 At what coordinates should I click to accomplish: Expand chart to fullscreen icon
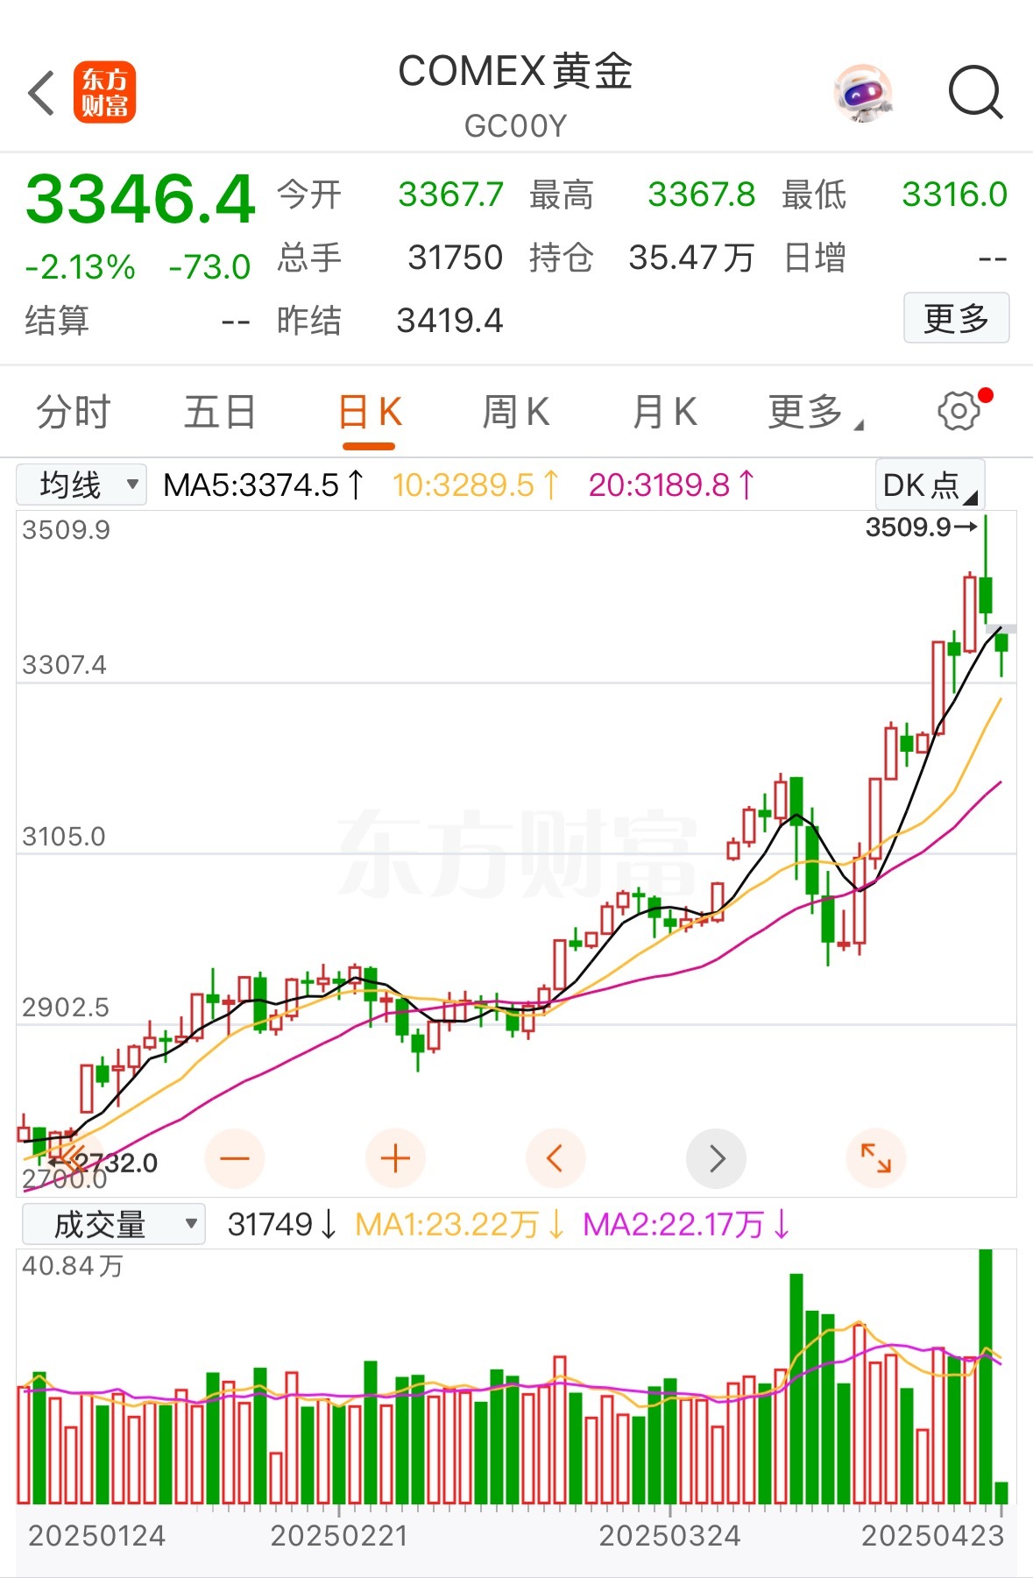pyautogui.click(x=876, y=1158)
